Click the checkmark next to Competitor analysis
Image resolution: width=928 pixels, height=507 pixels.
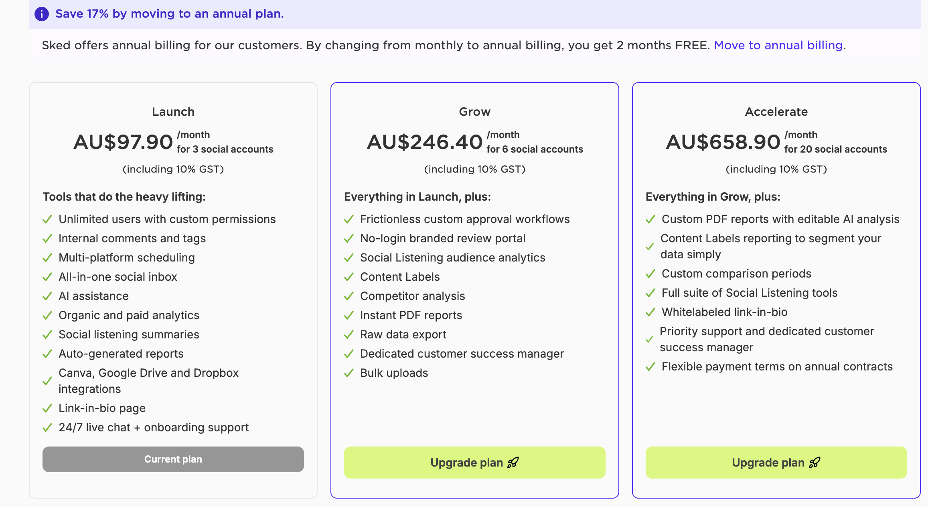[349, 296]
